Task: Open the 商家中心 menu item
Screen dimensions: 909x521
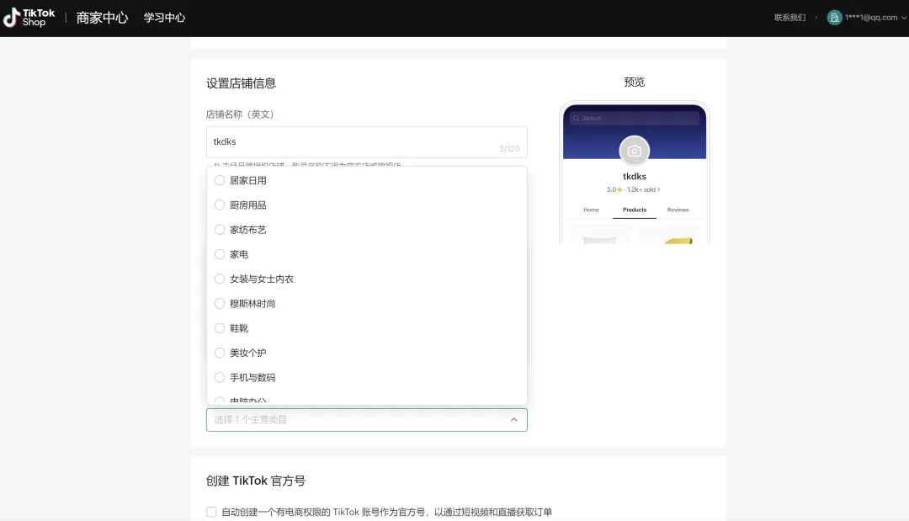Action: tap(101, 17)
